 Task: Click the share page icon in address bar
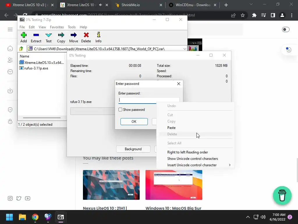233,15
